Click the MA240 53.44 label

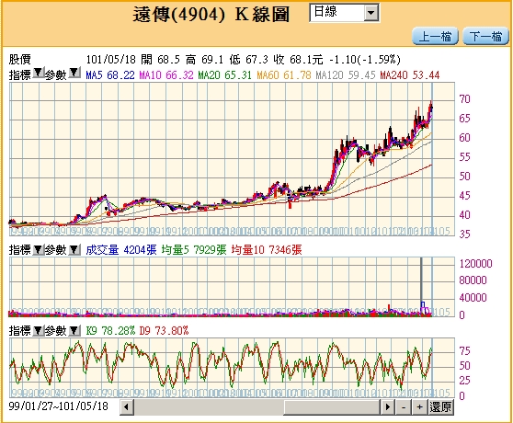[410, 75]
